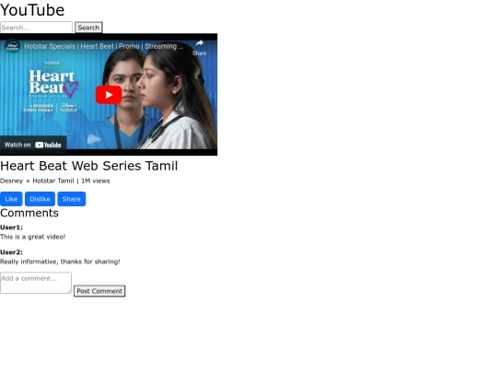Click inside the Add a comment box

(x=36, y=283)
